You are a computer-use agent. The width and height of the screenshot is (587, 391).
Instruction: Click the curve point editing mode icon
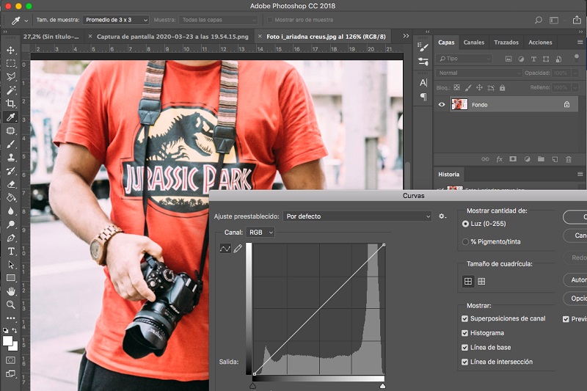(x=225, y=249)
